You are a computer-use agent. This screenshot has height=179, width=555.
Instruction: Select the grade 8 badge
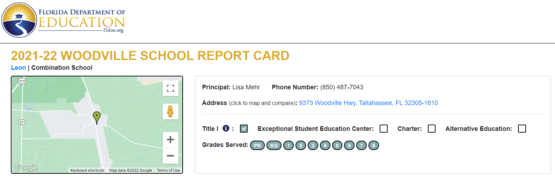click(374, 146)
